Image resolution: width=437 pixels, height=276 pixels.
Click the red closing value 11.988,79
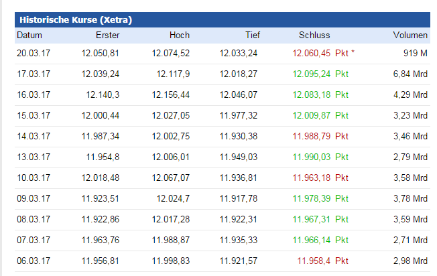pyautogui.click(x=312, y=136)
